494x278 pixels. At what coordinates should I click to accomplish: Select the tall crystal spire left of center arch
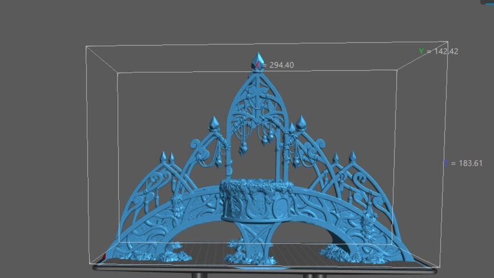[215, 124]
